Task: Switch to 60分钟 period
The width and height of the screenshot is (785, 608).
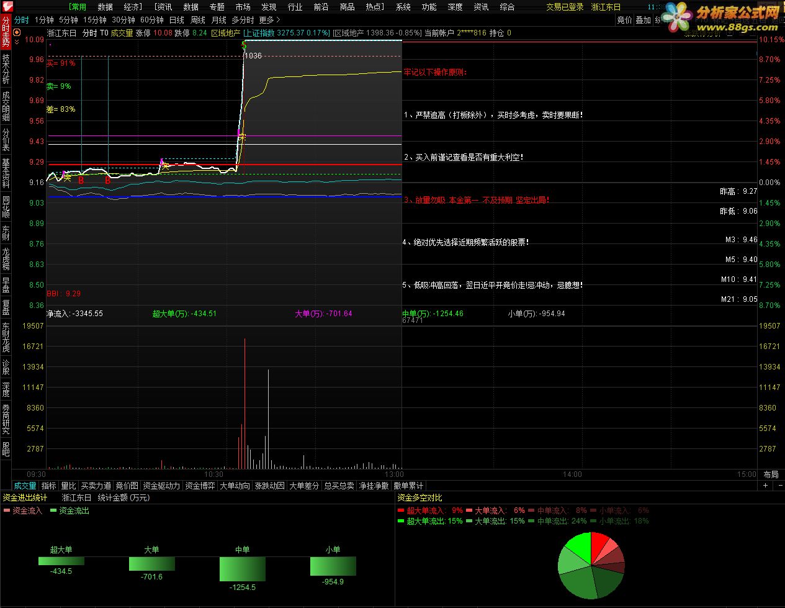Action: pos(152,20)
